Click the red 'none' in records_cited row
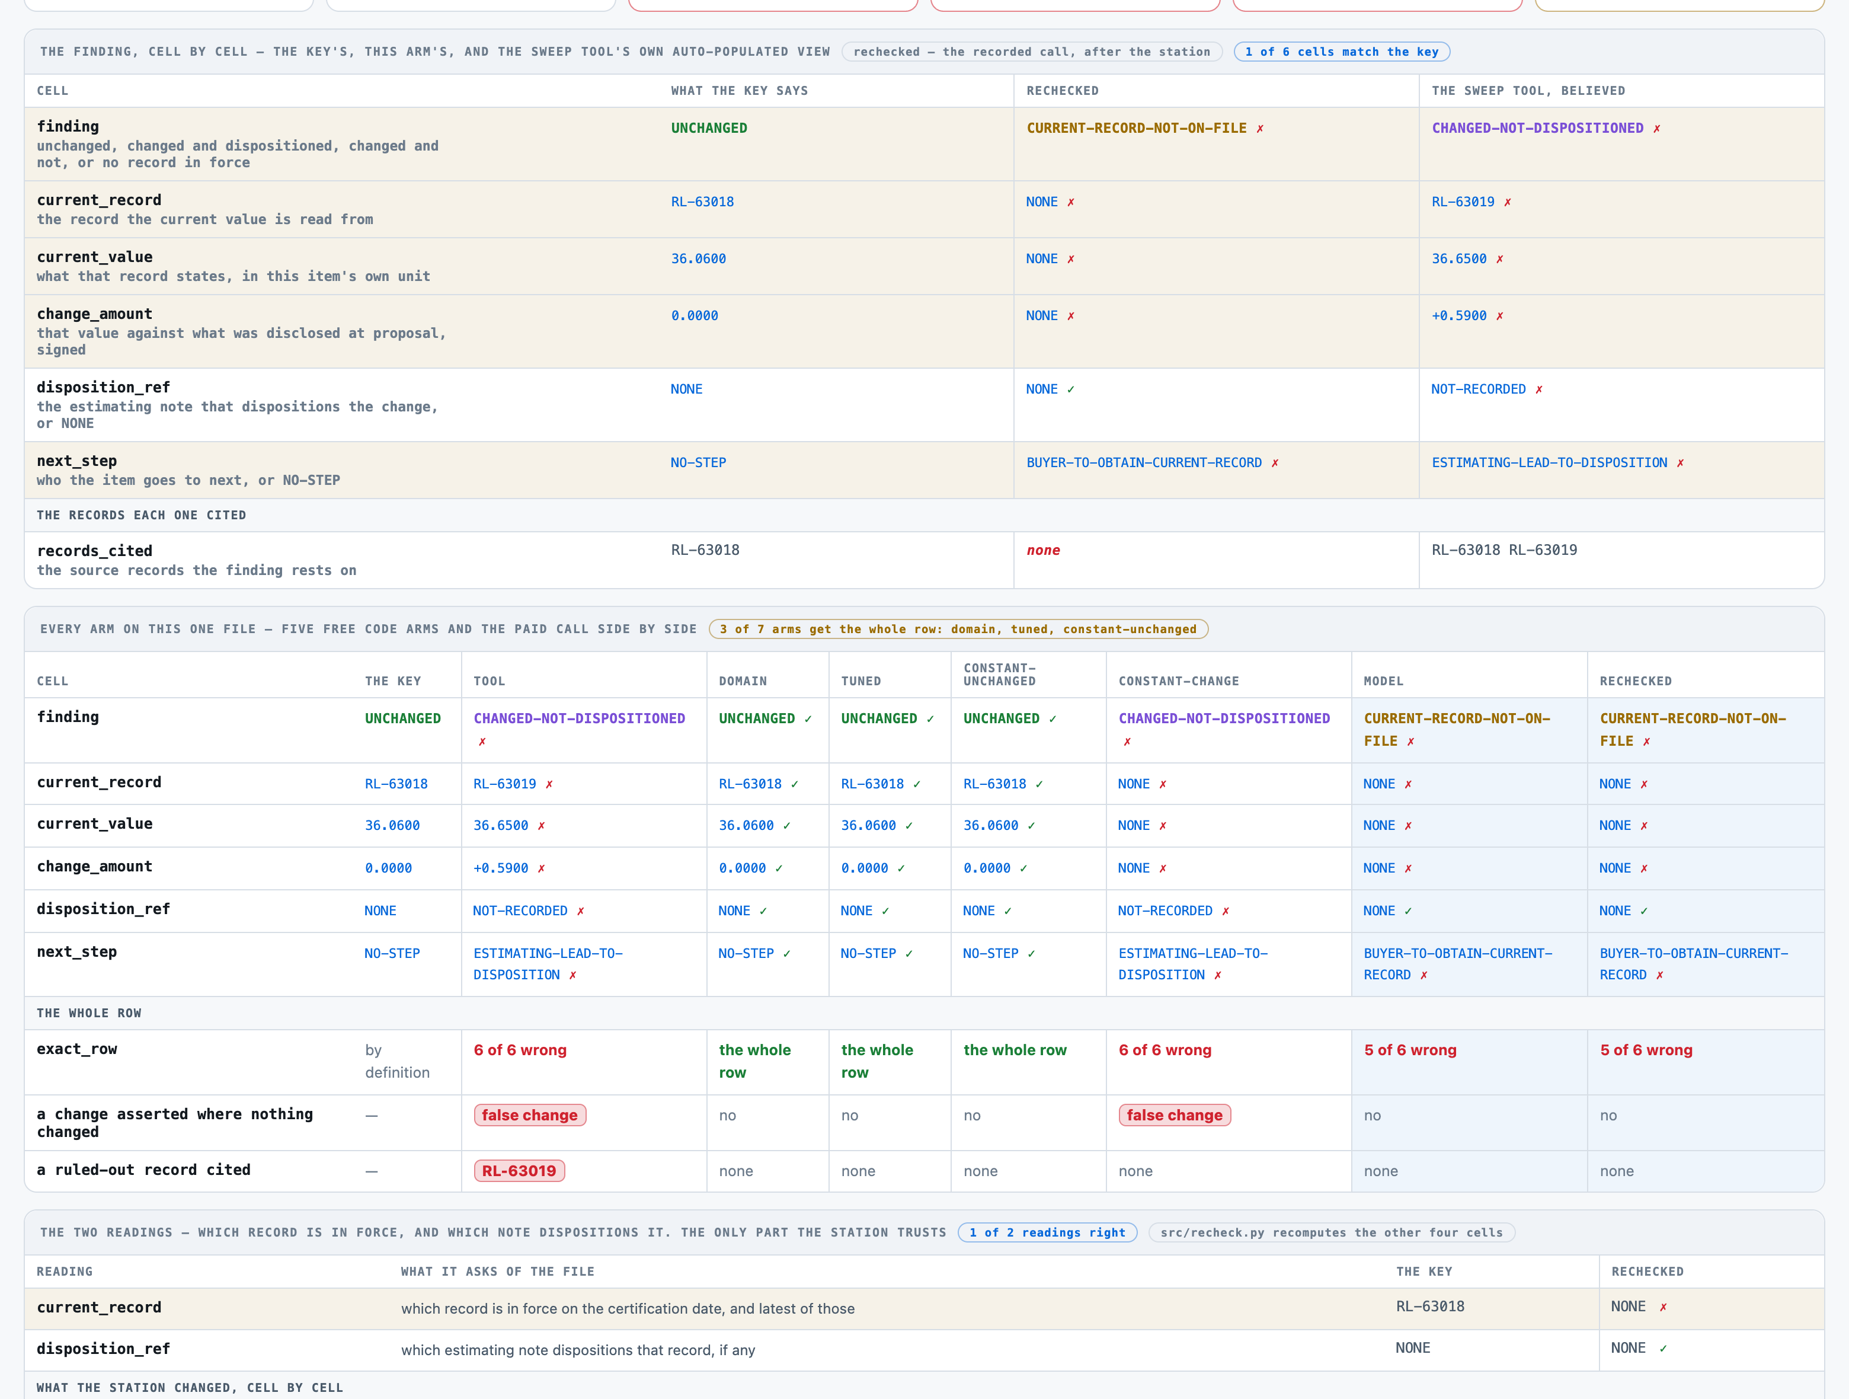This screenshot has height=1399, width=1849. click(x=1043, y=550)
